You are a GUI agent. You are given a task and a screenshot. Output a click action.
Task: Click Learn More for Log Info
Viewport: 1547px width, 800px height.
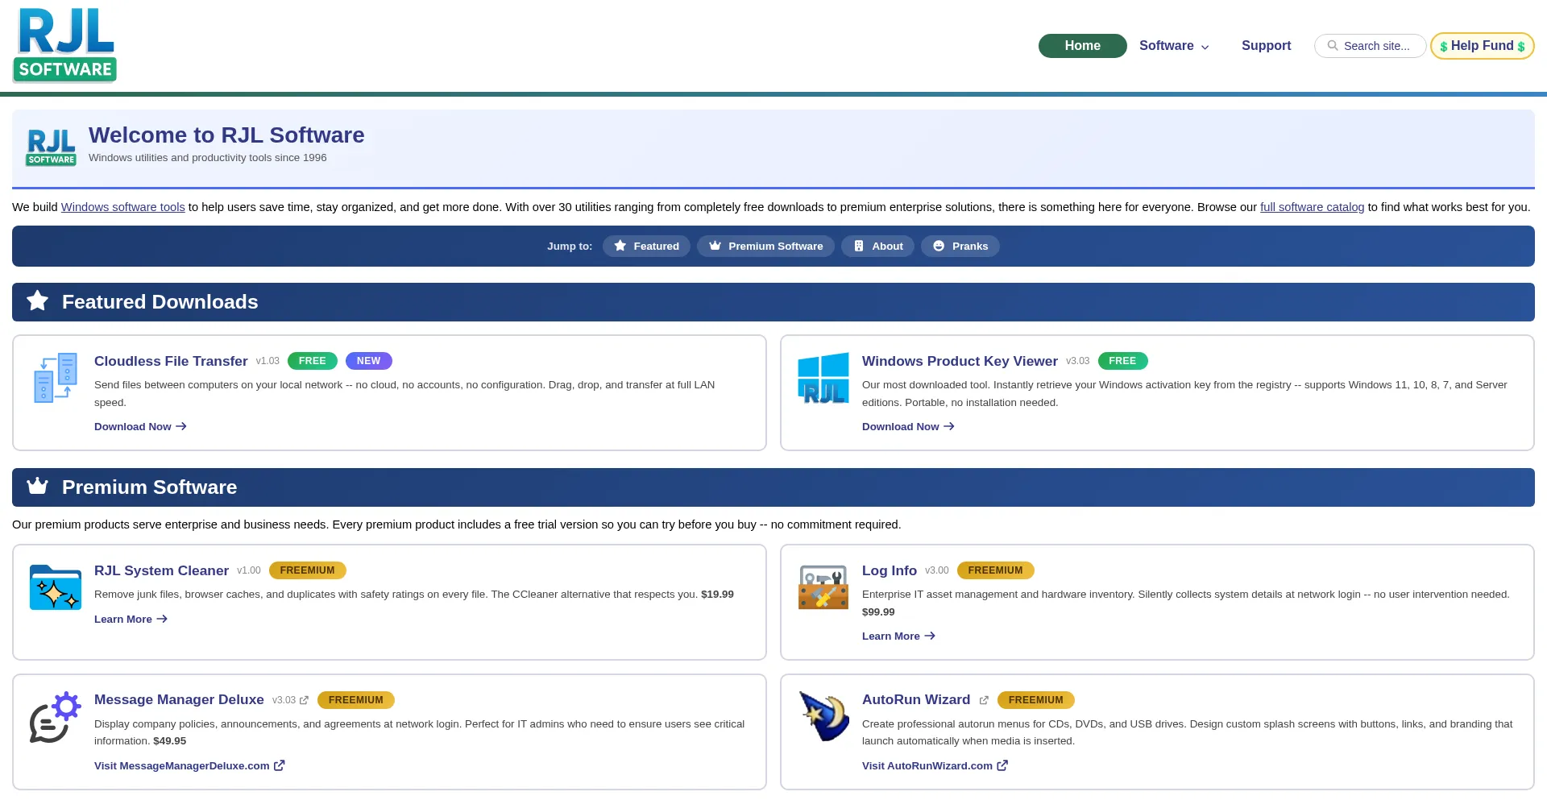(x=898, y=636)
